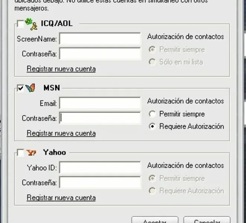The height and width of the screenshot is (223, 246).
Task: Enable the ICQ/AOL account checkbox
Action: (20, 24)
